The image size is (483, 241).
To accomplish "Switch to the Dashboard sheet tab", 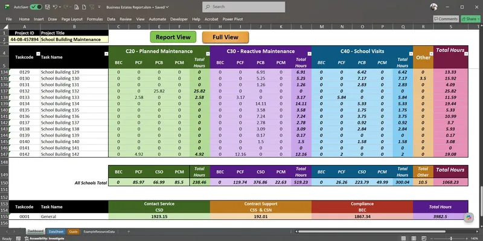I will click(x=36, y=231).
